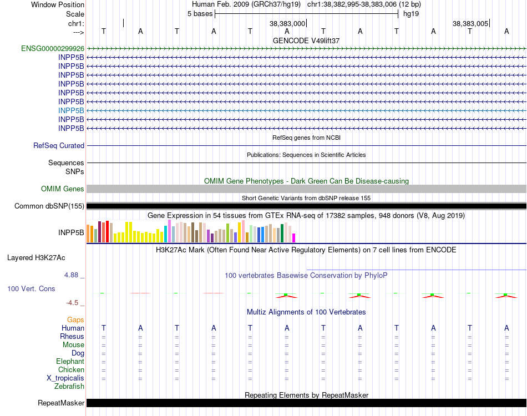
Task: Open the H3K27Ac Mark ENCODE track title
Action: [x=306, y=250]
